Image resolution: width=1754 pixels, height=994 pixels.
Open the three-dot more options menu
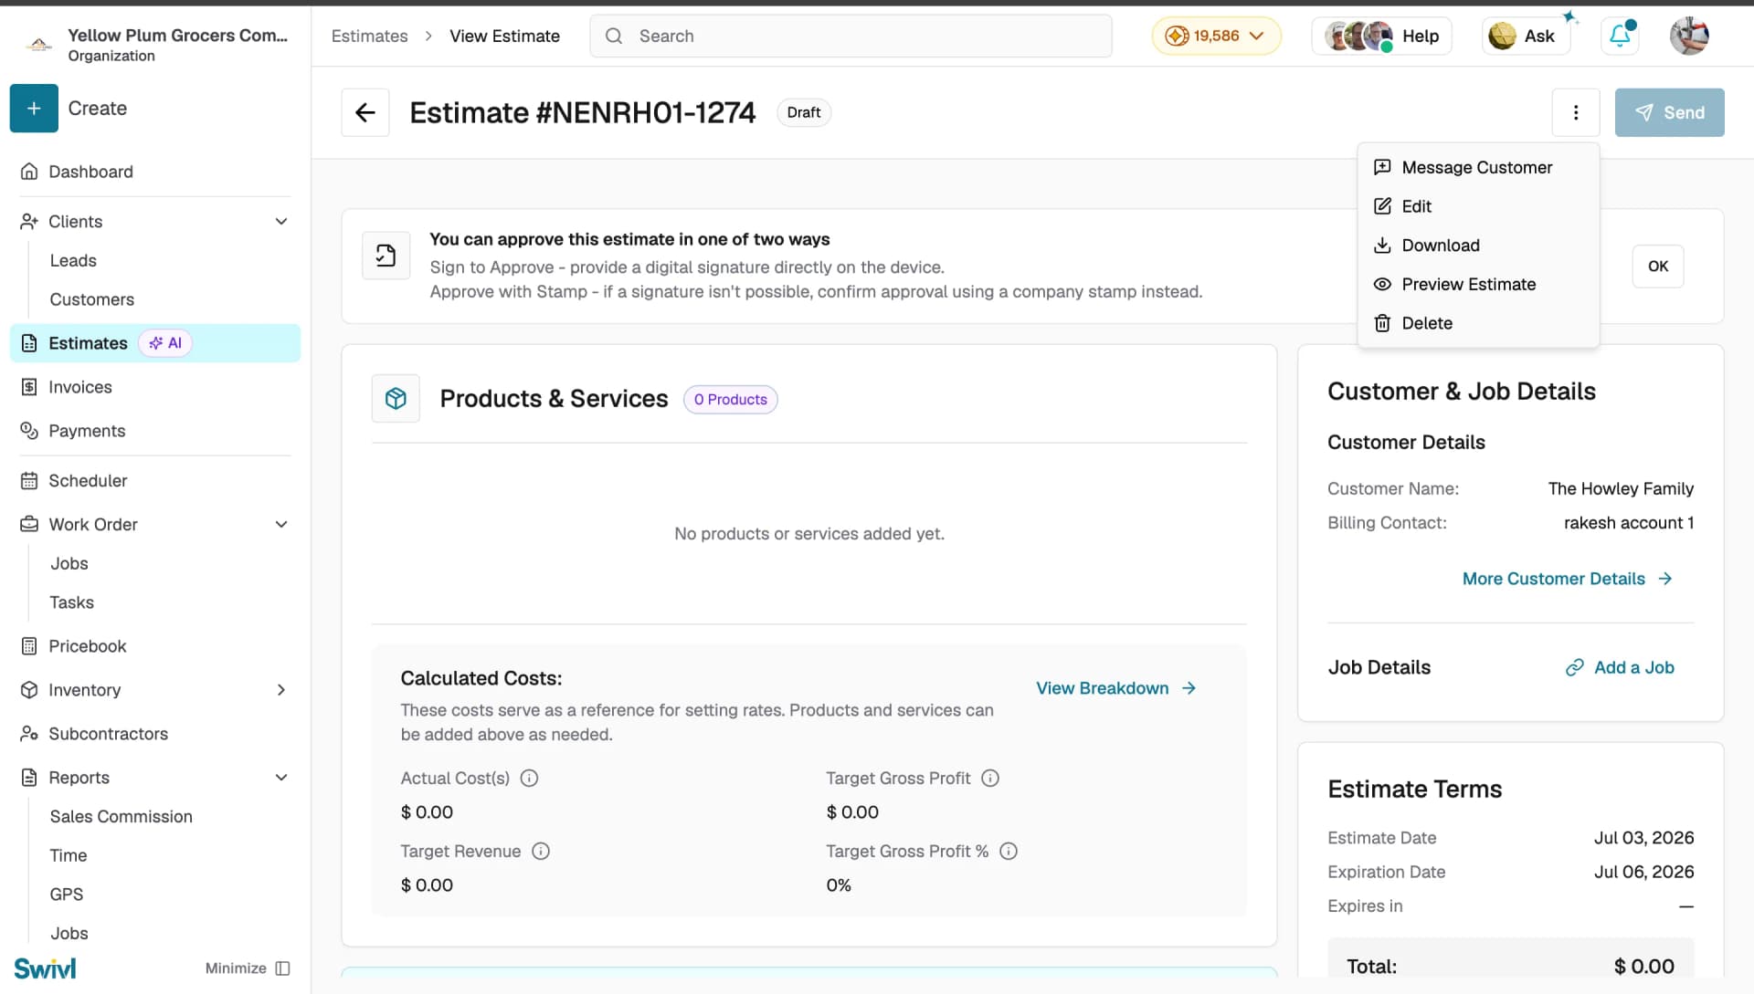1576,112
